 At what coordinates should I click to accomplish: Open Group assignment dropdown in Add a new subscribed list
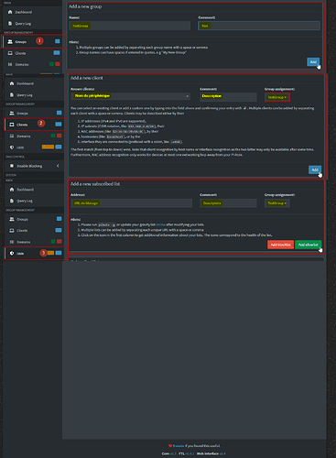[277, 203]
